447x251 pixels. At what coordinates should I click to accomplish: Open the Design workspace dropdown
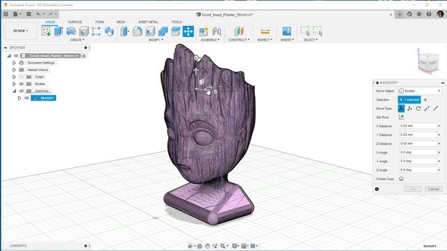pos(20,31)
